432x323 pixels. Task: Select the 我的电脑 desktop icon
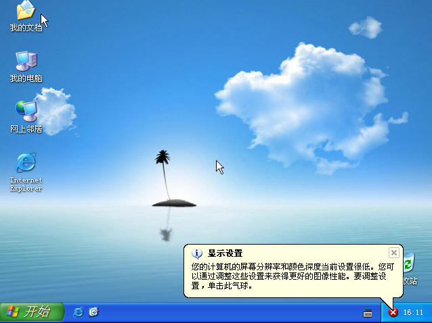click(x=26, y=61)
